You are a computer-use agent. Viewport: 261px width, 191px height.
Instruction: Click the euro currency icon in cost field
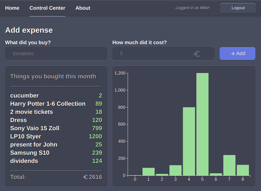click(196, 54)
